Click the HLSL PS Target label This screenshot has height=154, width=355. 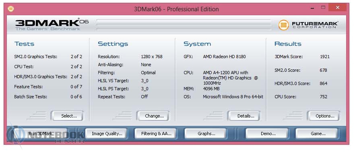(x=113, y=89)
